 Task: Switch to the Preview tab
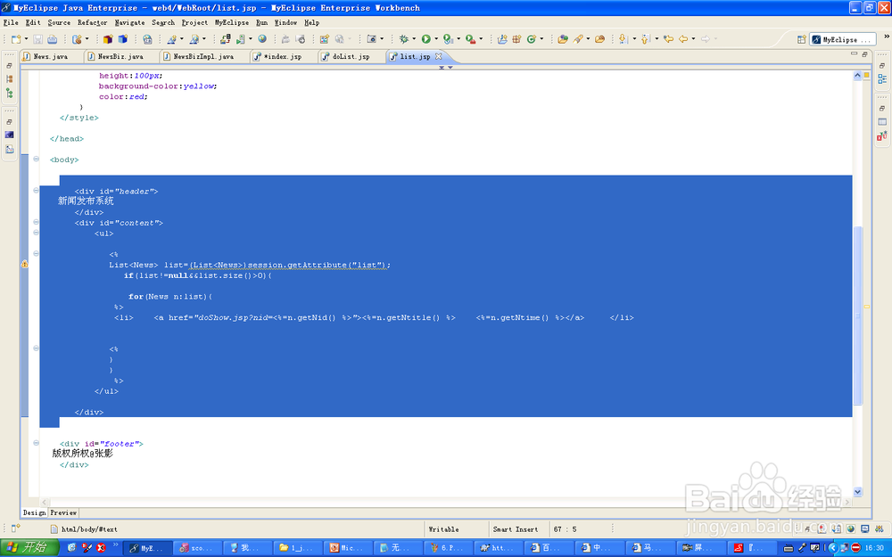(63, 512)
